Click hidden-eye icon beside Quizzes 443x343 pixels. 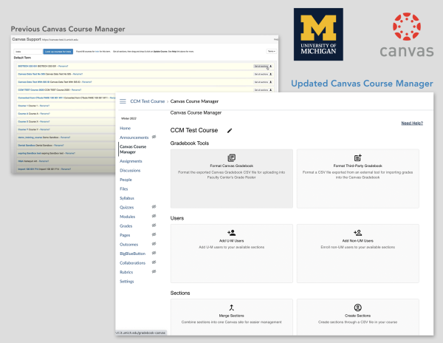click(154, 207)
